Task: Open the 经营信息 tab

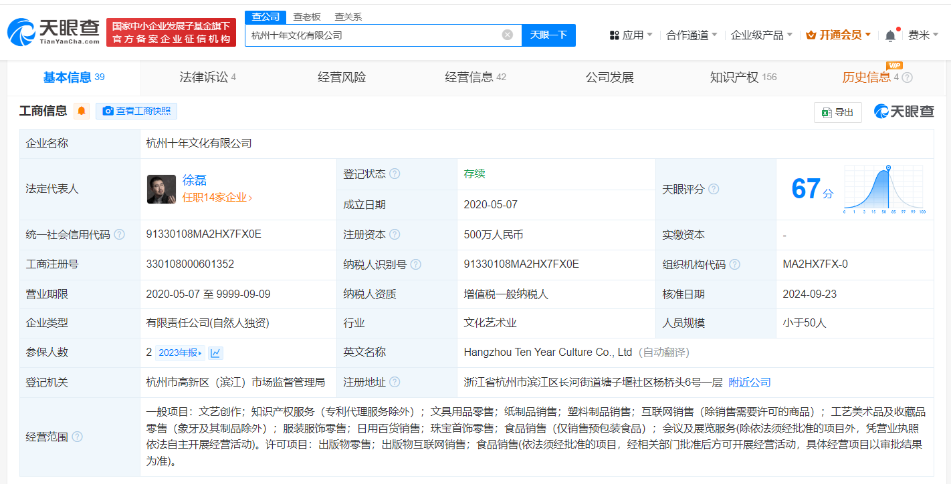Action: tap(476, 77)
